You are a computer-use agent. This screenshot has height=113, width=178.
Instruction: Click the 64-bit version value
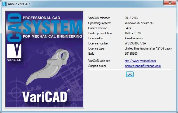[x=128, y=28]
